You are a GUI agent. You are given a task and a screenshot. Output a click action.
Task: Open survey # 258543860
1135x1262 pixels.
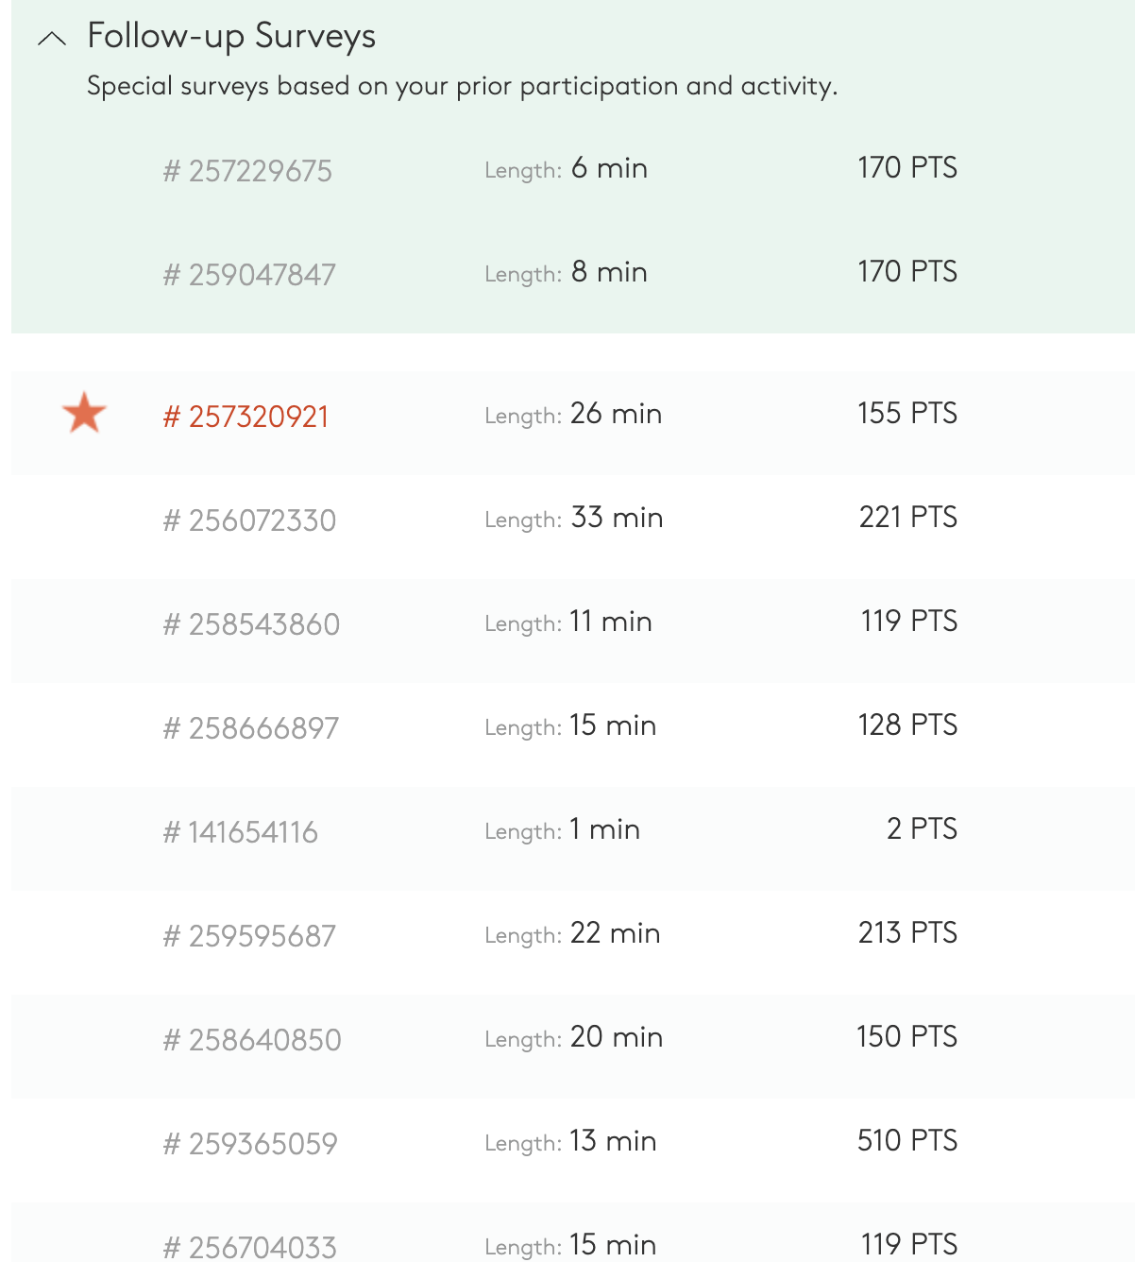point(251,624)
